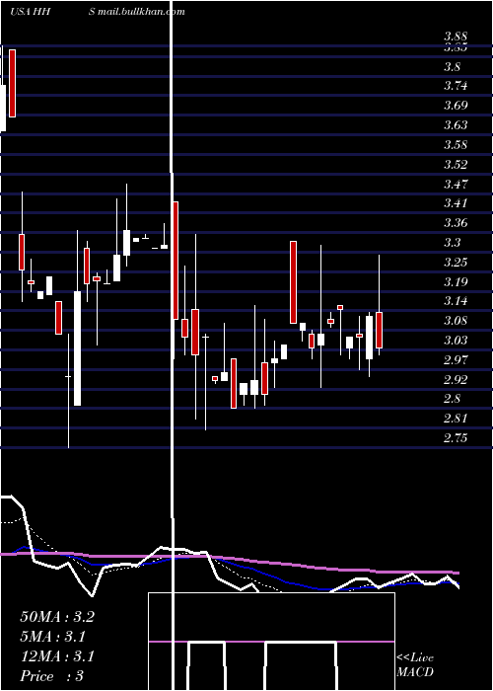The width and height of the screenshot is (493, 691).
Task: Click the Price : 3 readout
Action: click(x=51, y=676)
